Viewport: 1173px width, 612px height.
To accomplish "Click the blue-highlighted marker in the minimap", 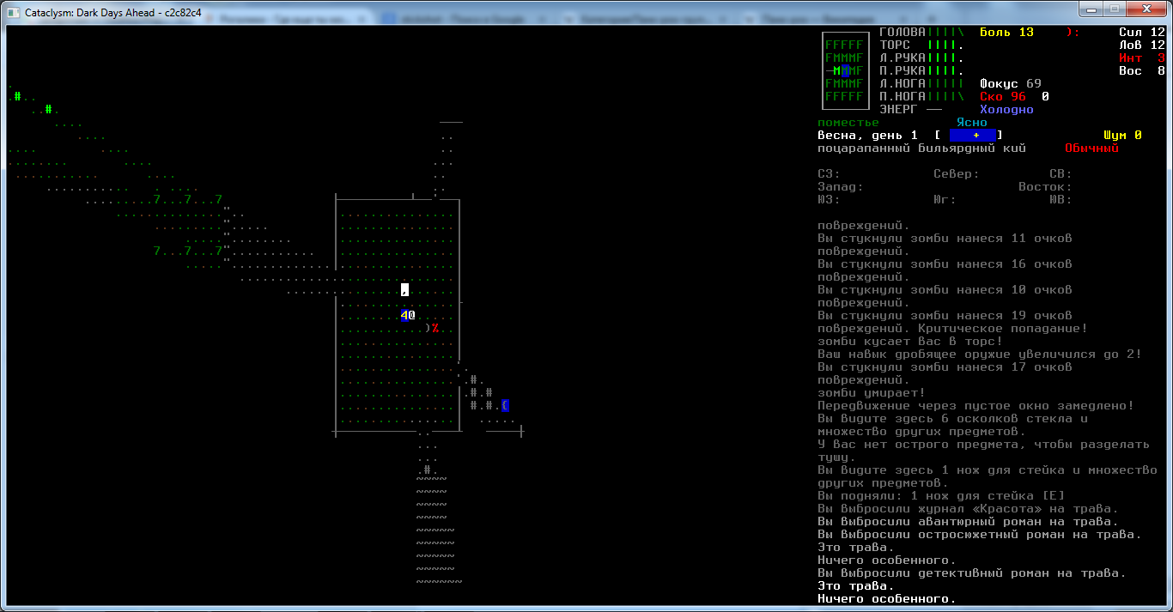I will [845, 70].
